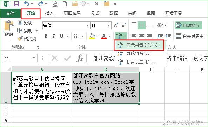Switch to the 审阅 Review tab

tap(132, 13)
